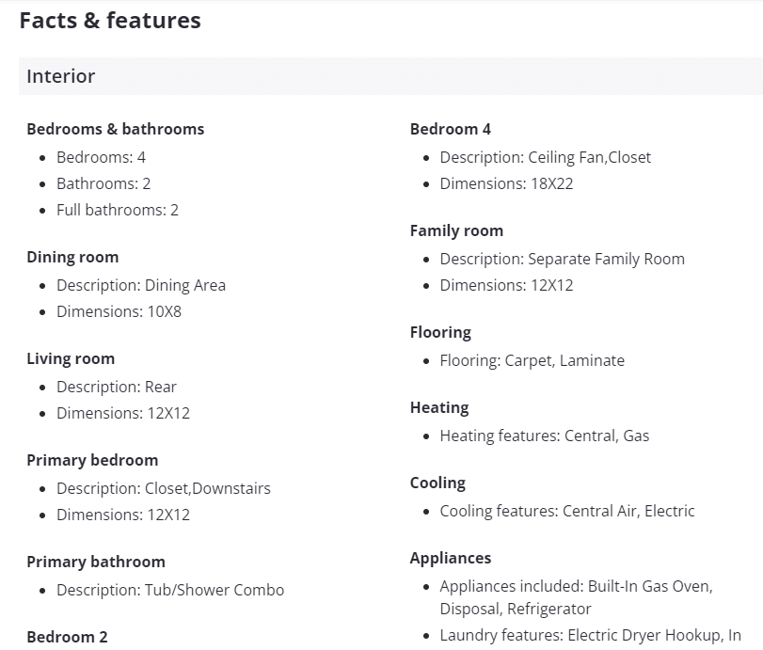
Task: Click Heating features: Central, Gas item
Action: 544,436
